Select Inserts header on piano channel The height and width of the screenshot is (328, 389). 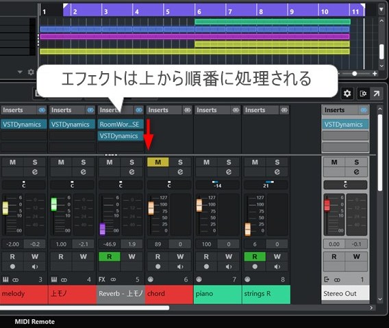(213, 110)
